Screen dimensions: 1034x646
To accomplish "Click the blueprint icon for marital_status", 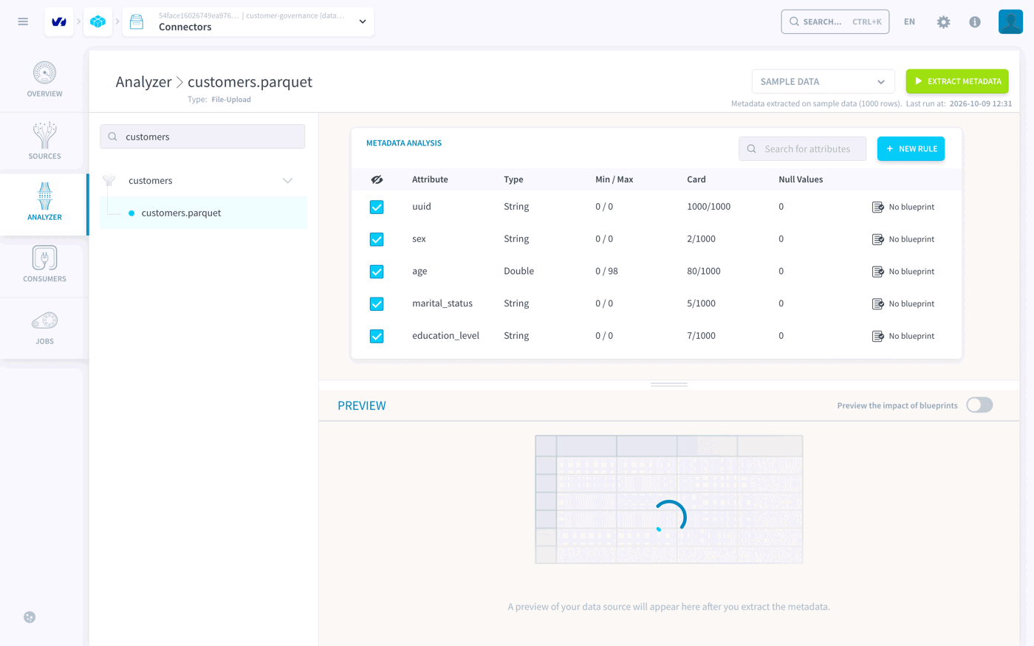I will (x=877, y=304).
